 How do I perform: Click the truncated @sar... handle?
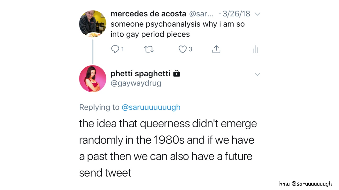(x=201, y=14)
